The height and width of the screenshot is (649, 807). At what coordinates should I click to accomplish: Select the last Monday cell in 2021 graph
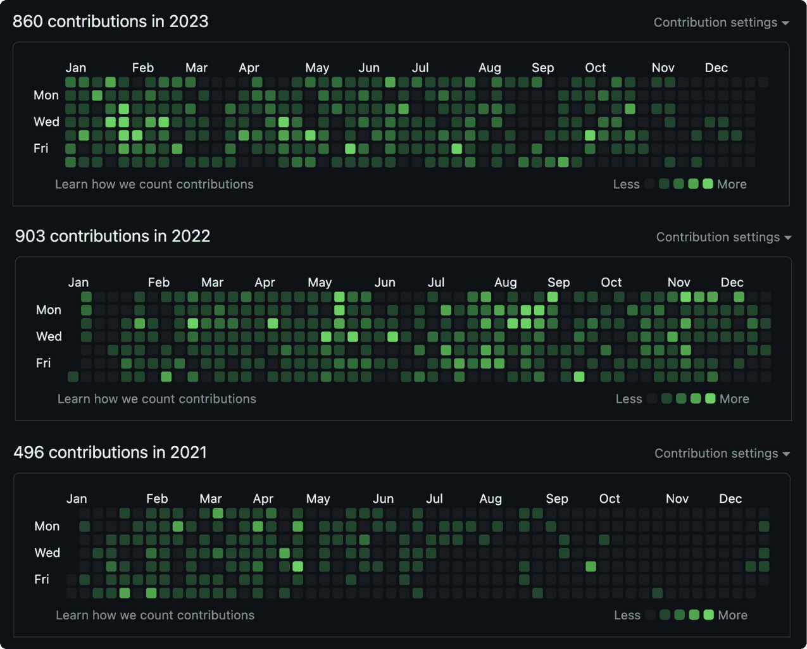click(x=764, y=526)
